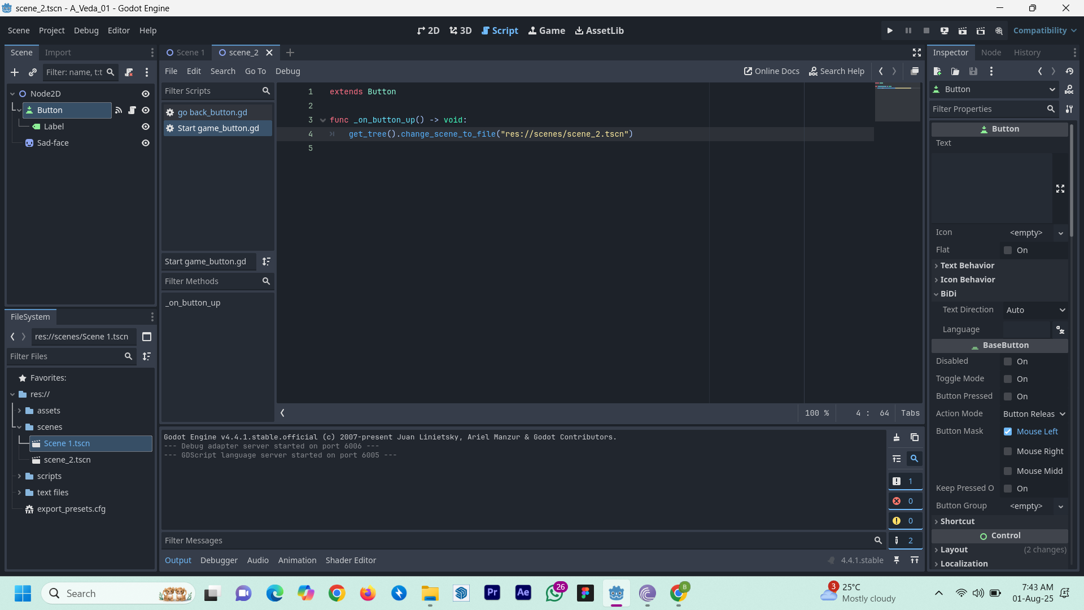Expand the Text Behavior section

click(x=967, y=265)
